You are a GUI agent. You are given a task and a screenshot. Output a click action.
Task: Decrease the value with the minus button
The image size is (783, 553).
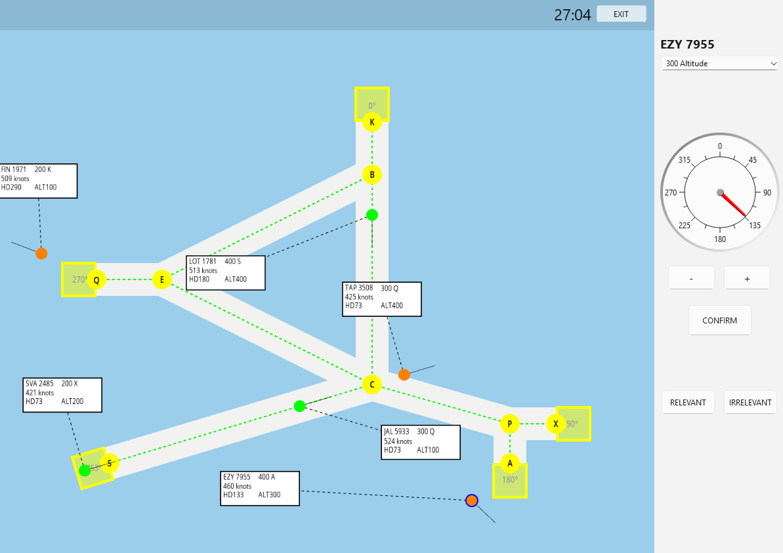pos(690,277)
